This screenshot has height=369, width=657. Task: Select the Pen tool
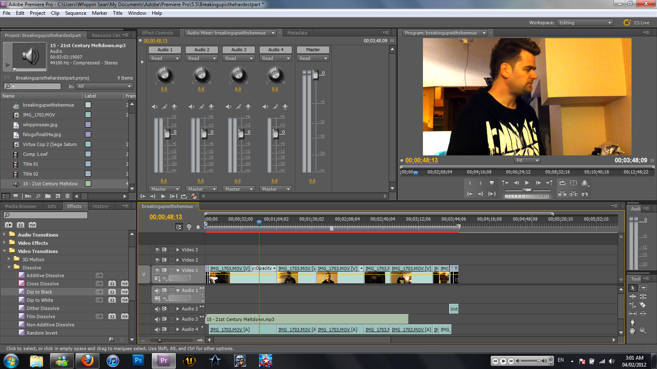(633, 322)
